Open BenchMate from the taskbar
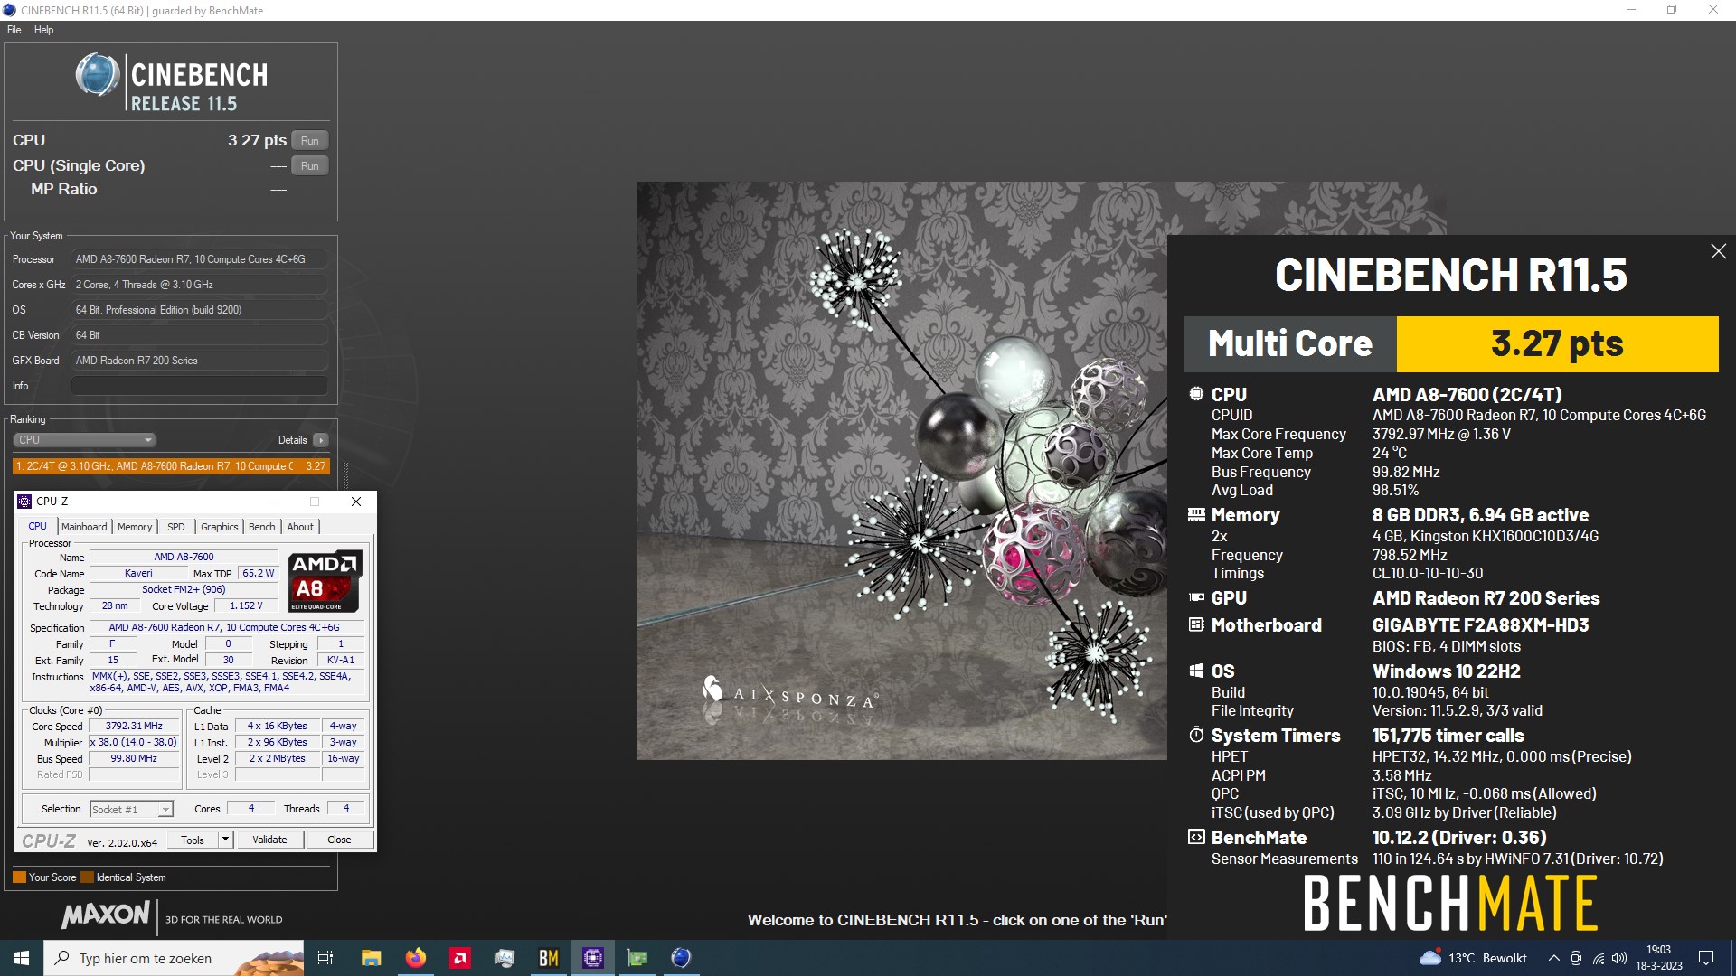Image resolution: width=1736 pixels, height=976 pixels. click(x=549, y=958)
